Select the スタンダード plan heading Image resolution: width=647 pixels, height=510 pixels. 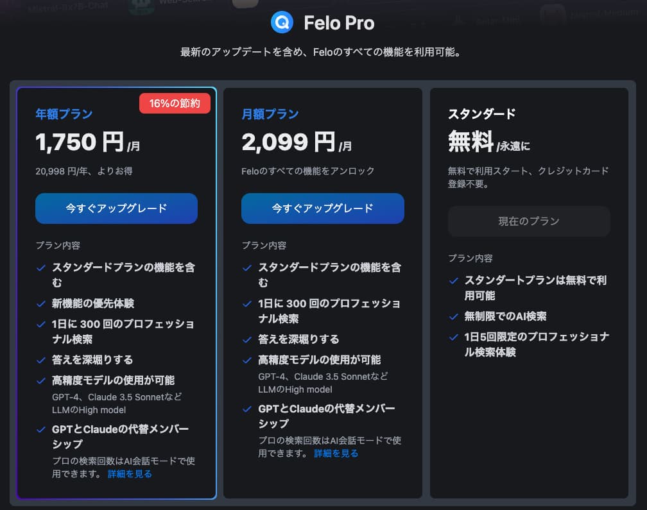[x=481, y=114]
